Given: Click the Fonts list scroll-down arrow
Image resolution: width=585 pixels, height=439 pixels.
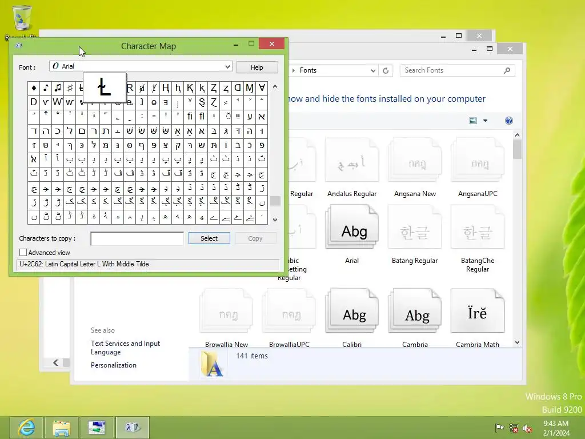Looking at the screenshot, I should click(517, 342).
